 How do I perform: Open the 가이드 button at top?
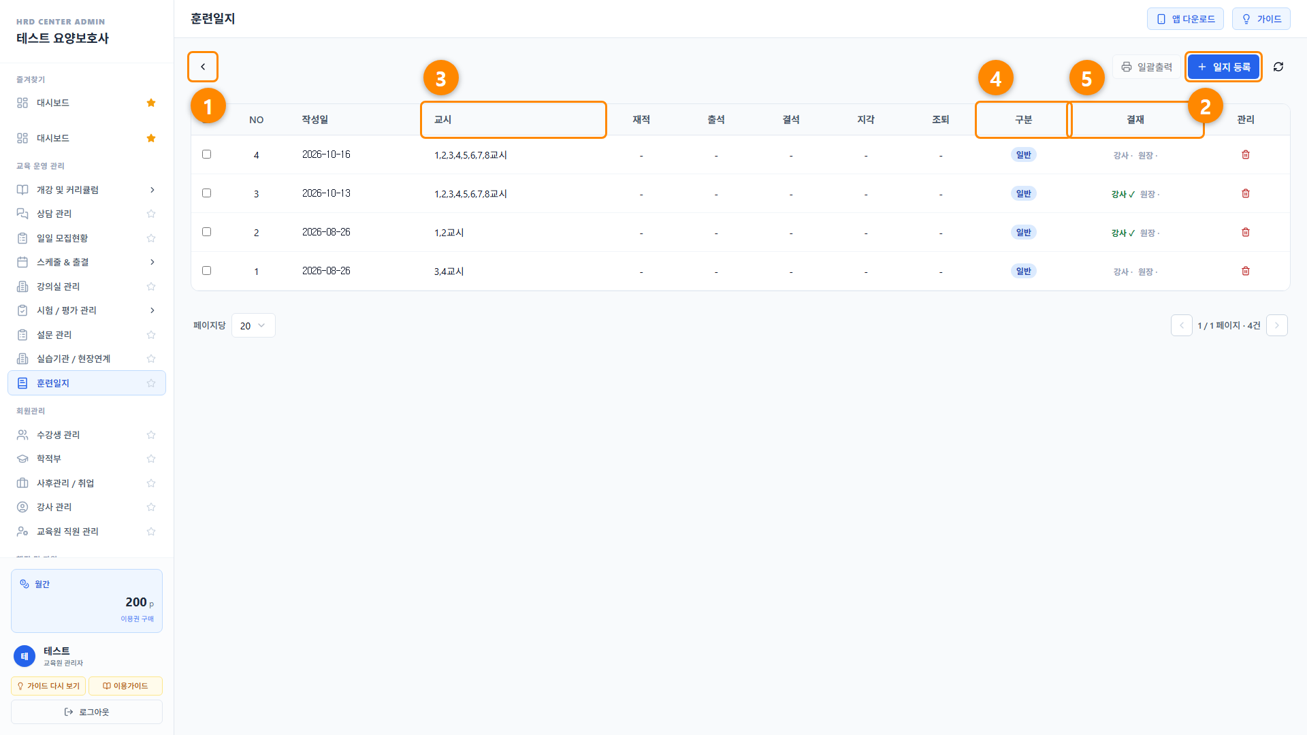pos(1261,19)
